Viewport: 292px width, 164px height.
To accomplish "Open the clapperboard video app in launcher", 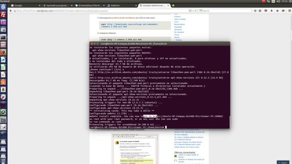I will [3, 119].
